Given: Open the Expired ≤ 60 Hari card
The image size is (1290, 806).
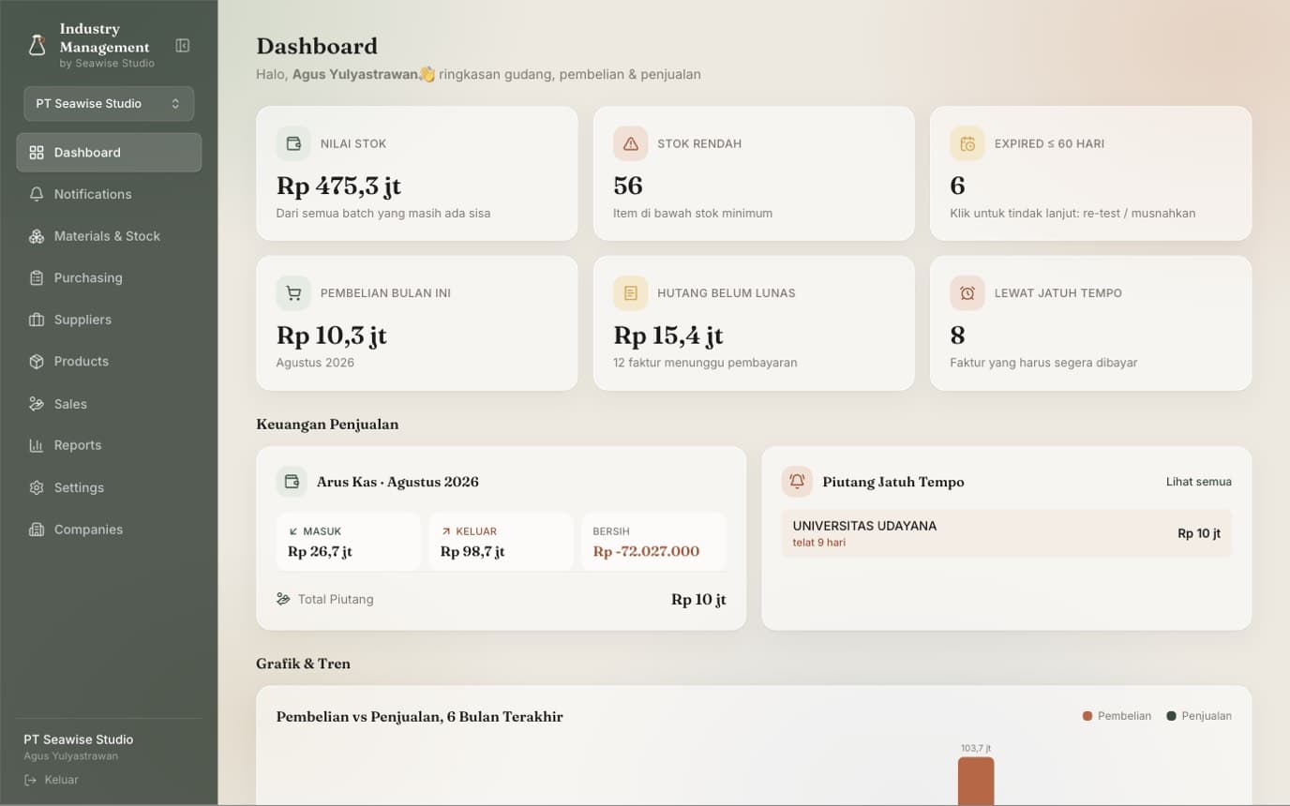Looking at the screenshot, I should click(1090, 173).
